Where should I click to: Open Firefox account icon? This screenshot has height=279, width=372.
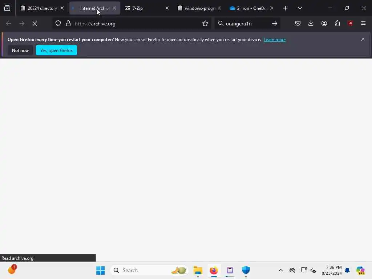(324, 24)
